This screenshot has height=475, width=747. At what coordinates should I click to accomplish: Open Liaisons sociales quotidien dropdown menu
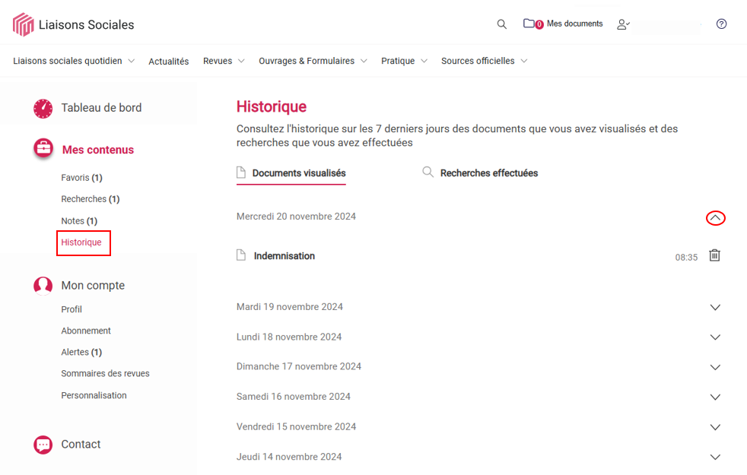pos(74,61)
